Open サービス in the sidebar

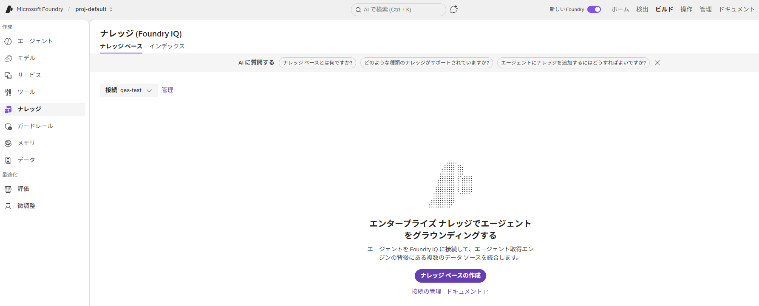coord(42,76)
